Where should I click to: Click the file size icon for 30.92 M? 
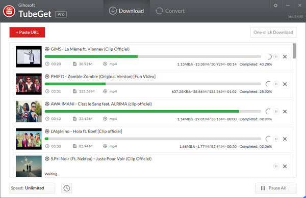click(x=74, y=64)
